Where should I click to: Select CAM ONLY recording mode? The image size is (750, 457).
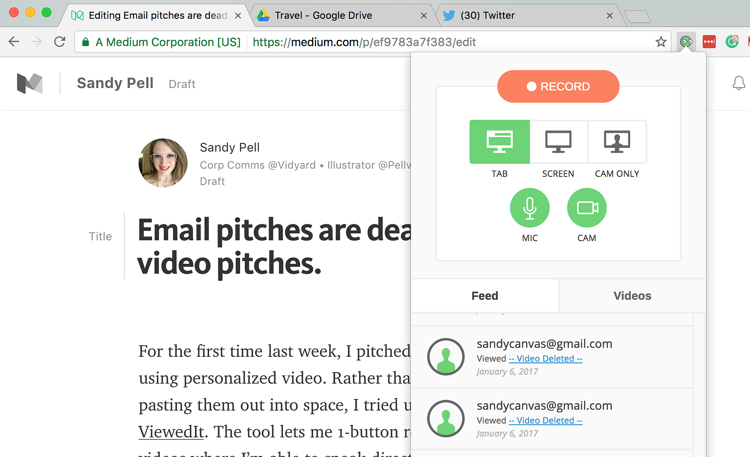click(x=617, y=142)
